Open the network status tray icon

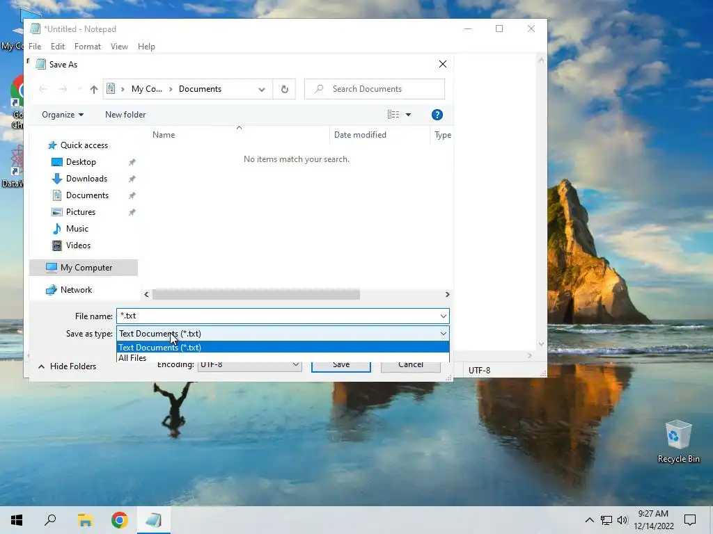[x=606, y=520]
